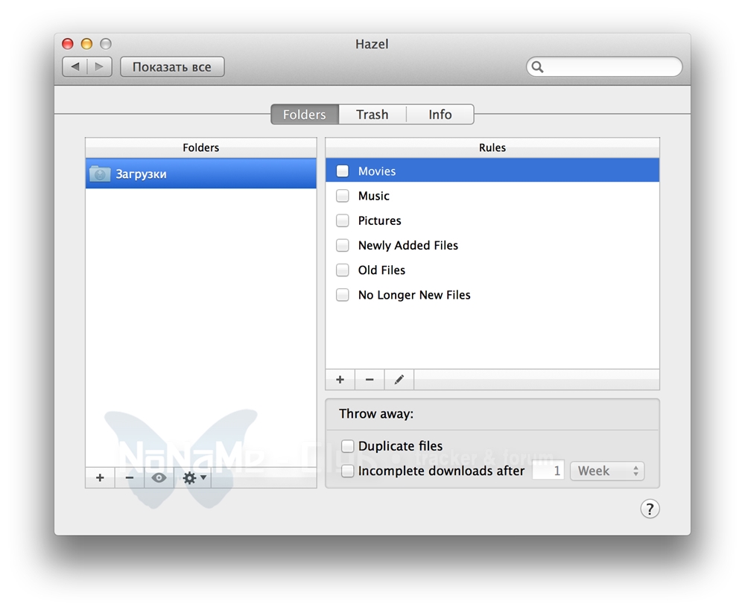Add a new rule with plus button

(x=340, y=380)
